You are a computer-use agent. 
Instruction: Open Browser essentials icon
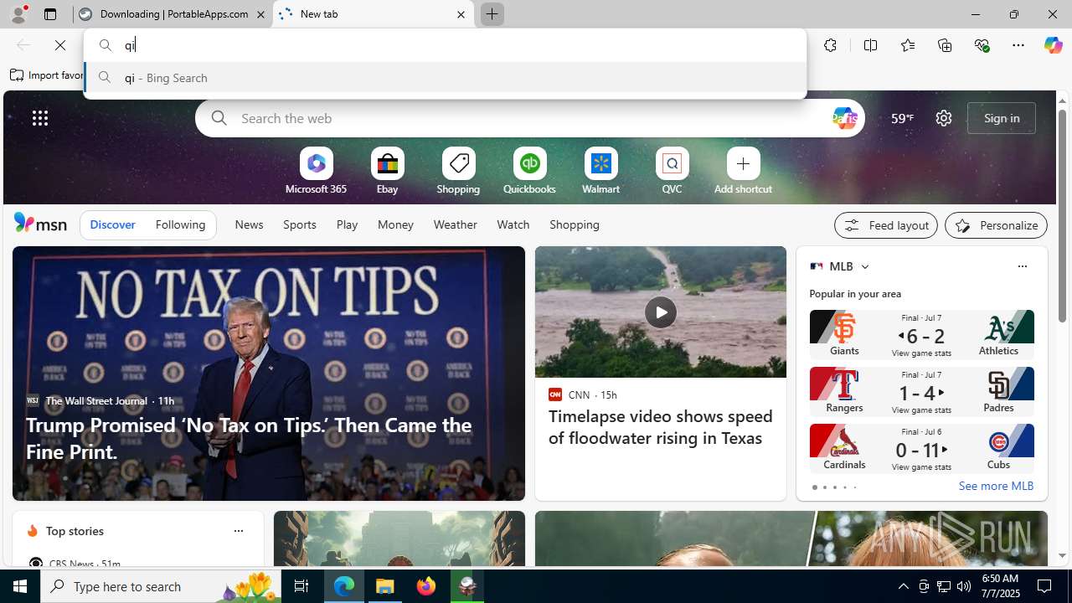(x=982, y=45)
